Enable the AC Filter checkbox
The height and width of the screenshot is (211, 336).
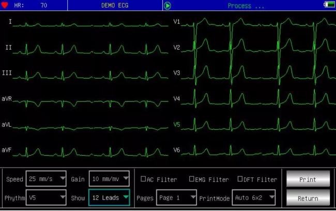point(144,179)
